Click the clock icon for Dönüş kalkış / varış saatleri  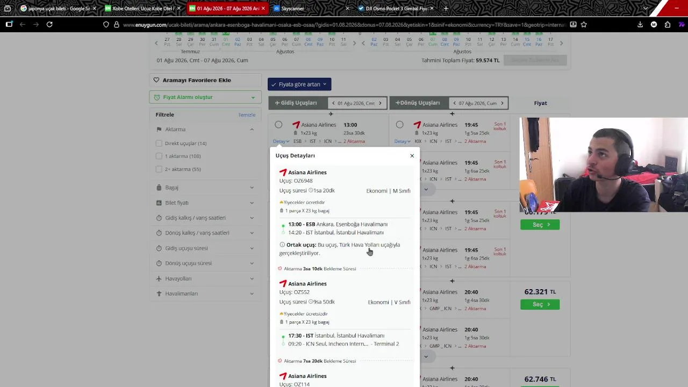[x=159, y=233]
